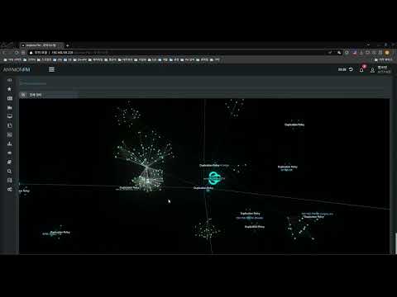Click the magnifier search sidebar icon
This screenshot has width=397, height=297.
[10, 171]
